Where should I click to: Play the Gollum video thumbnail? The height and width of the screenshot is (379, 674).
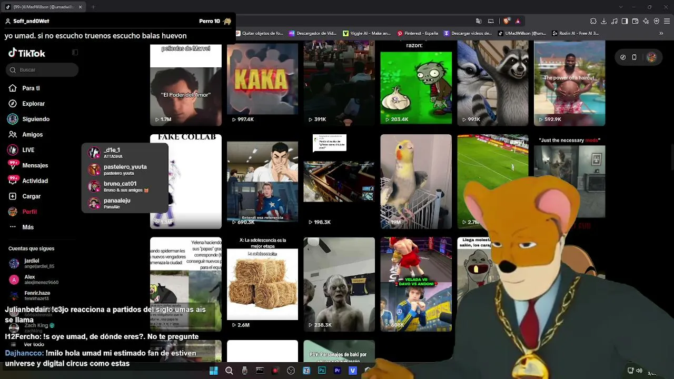pos(339,284)
